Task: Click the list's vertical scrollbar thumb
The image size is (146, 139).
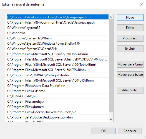Action: pos(111,66)
